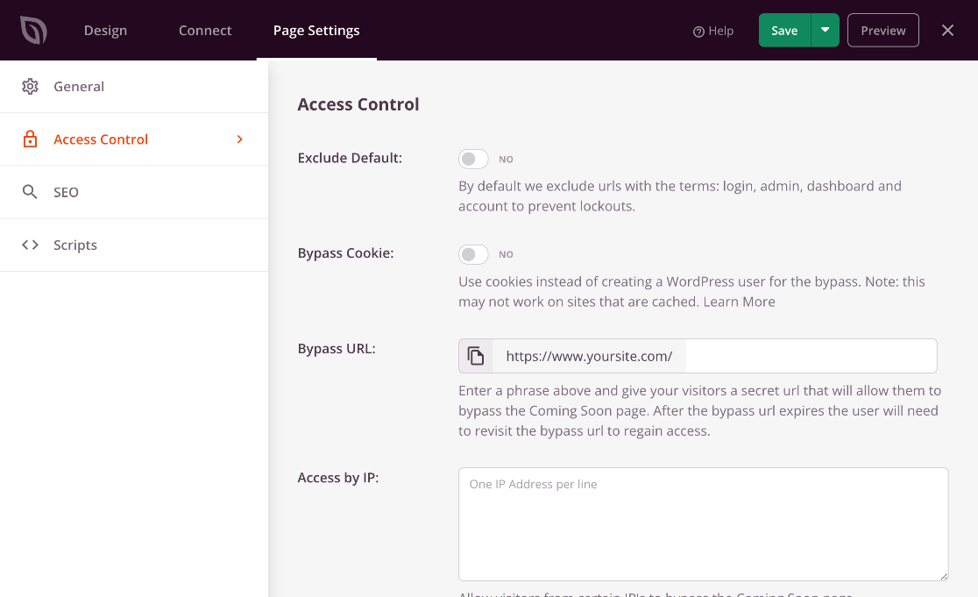The height and width of the screenshot is (597, 978).
Task: Open the Connect tab
Action: pos(204,30)
